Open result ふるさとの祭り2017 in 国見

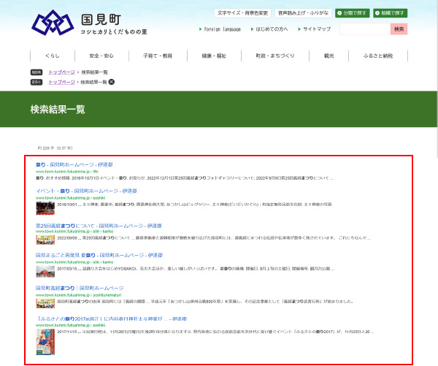[112, 319]
